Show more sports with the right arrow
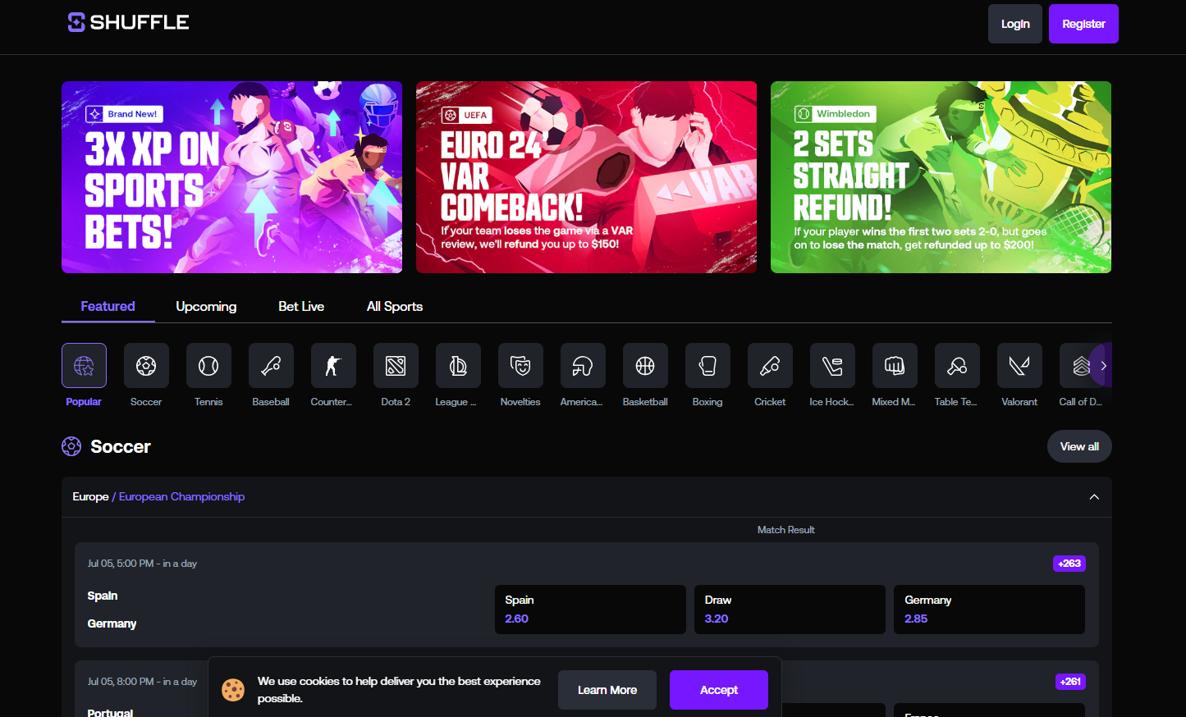This screenshot has width=1186, height=717. (x=1103, y=366)
